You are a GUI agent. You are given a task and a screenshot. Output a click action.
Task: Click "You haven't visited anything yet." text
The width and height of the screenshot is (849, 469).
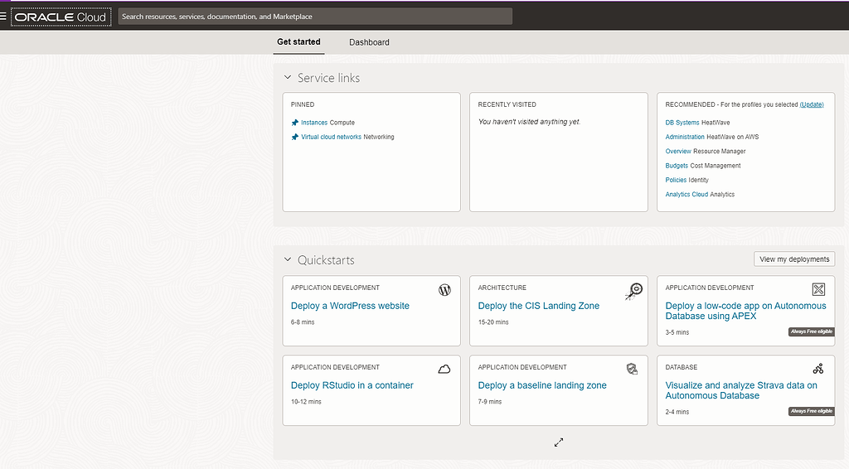[x=529, y=122]
